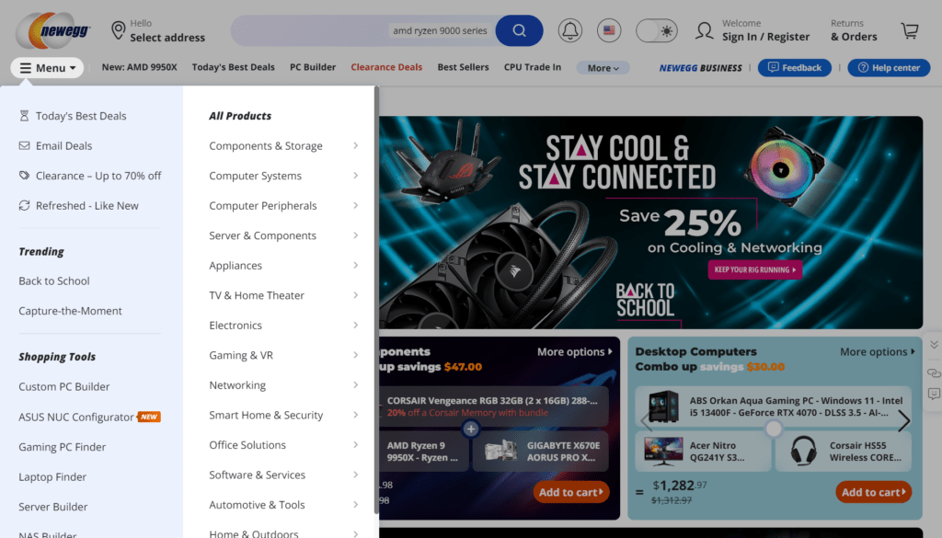Screen dimensions: 942x538
Task: Click the location pin icon
Action: 119,30
